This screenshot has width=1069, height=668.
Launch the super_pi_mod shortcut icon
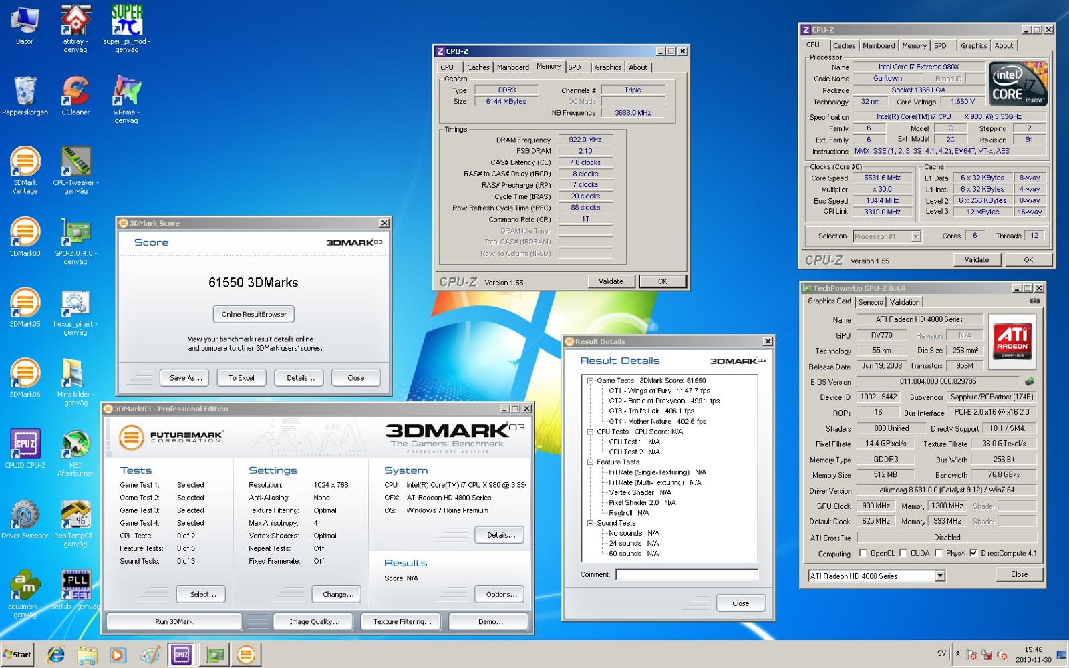coord(126,28)
